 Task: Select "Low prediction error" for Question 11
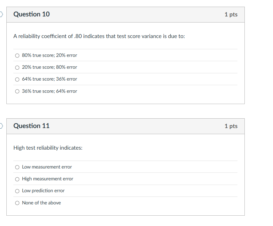pos(17,191)
